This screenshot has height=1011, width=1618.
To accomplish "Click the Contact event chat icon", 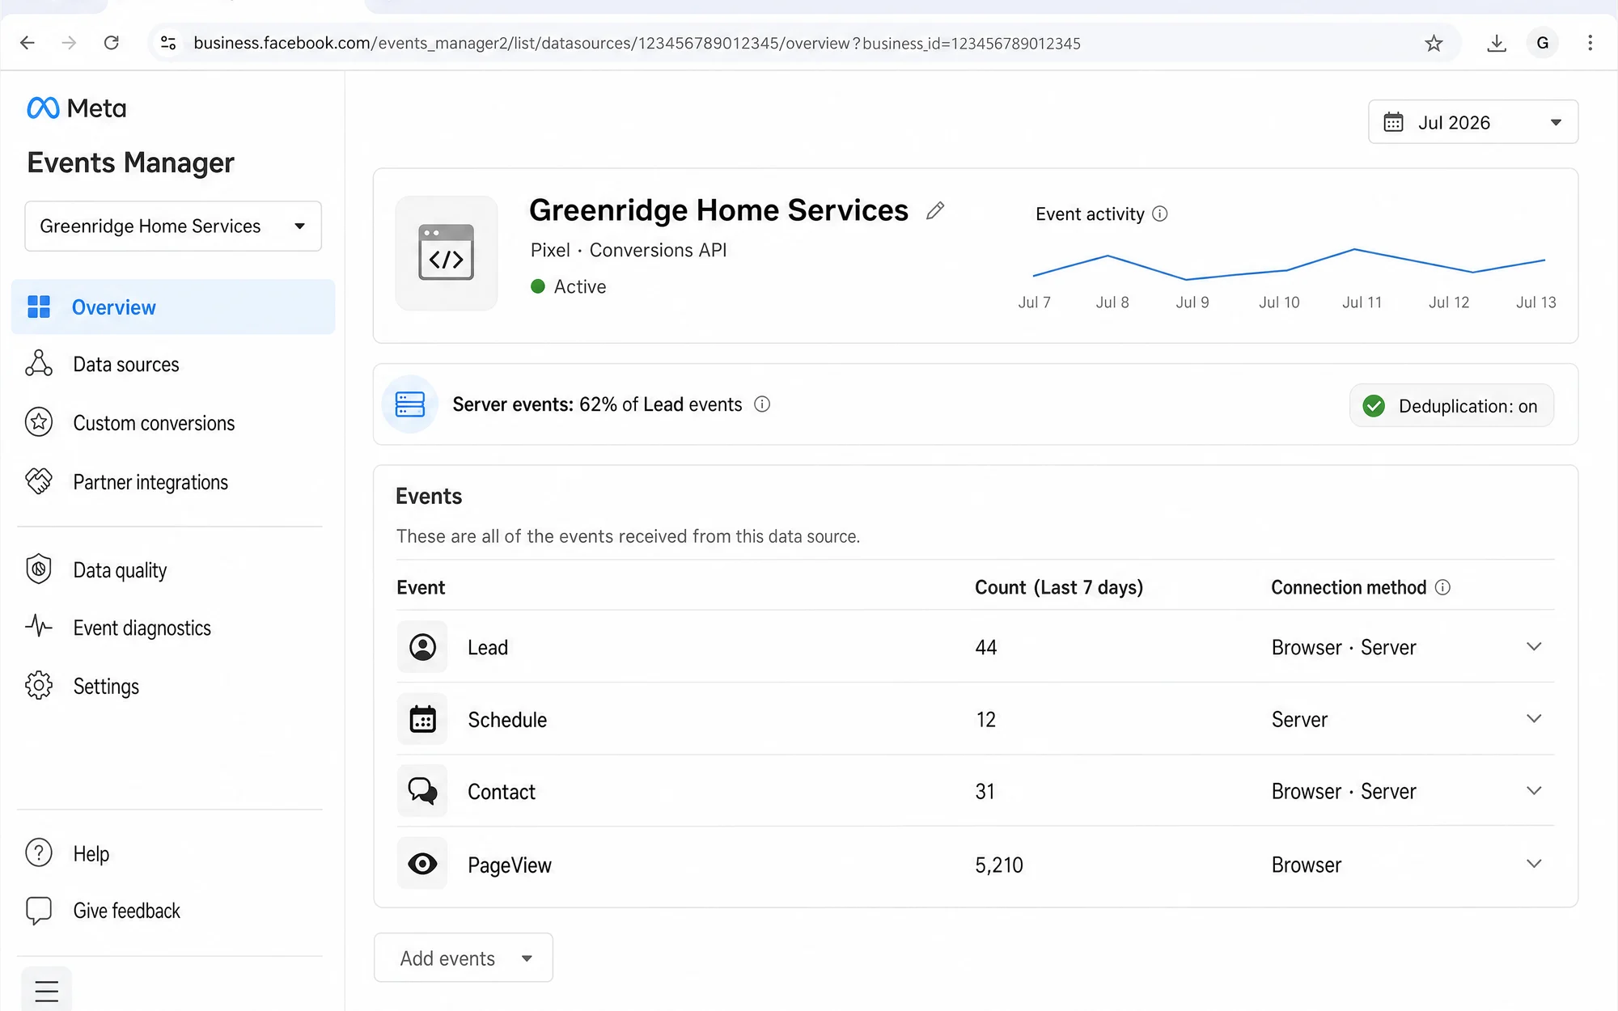I will (x=422, y=791).
